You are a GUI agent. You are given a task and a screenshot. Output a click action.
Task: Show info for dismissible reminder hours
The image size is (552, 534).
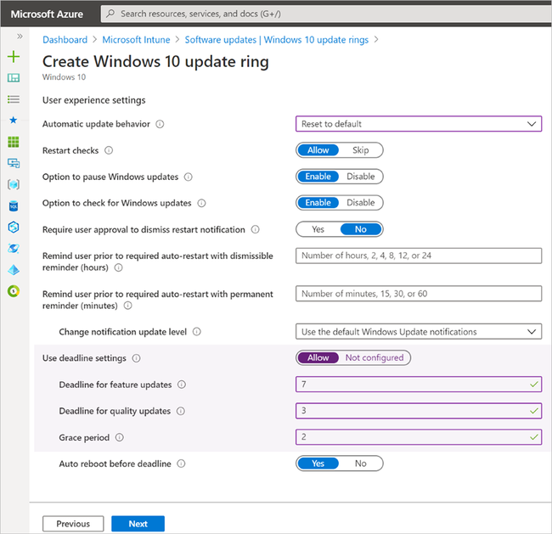[x=119, y=267]
